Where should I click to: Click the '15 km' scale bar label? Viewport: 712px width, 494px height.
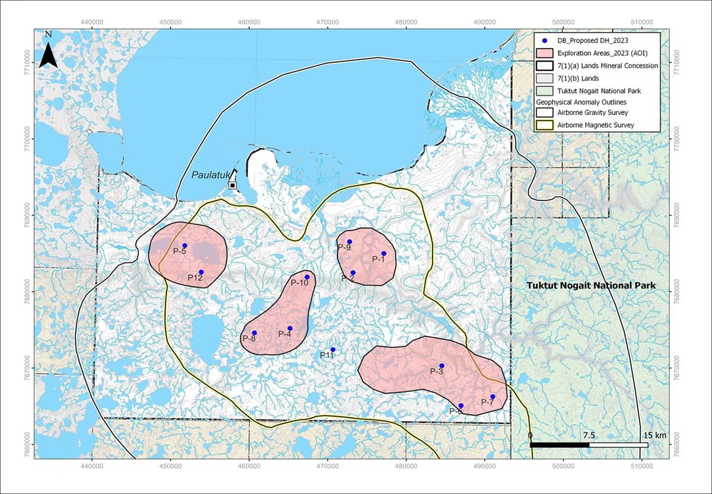pos(655,435)
